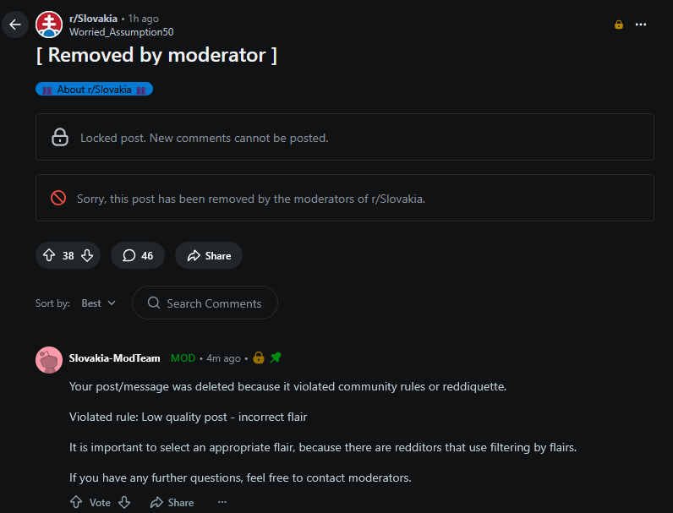
Task: Open Worried_Assumption50 user profile
Action: (122, 32)
